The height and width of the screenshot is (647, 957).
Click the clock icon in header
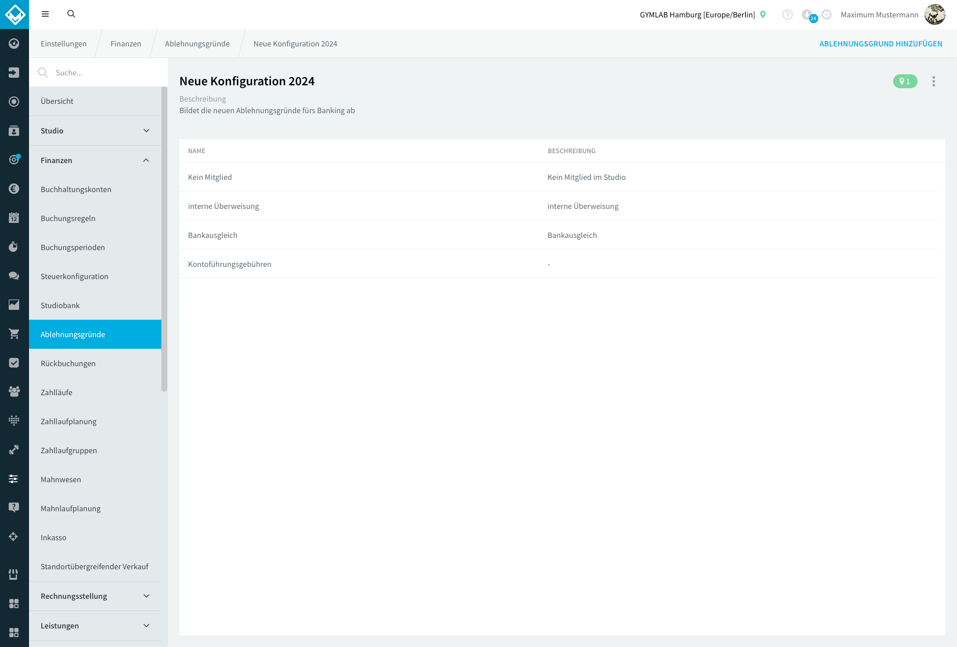826,15
